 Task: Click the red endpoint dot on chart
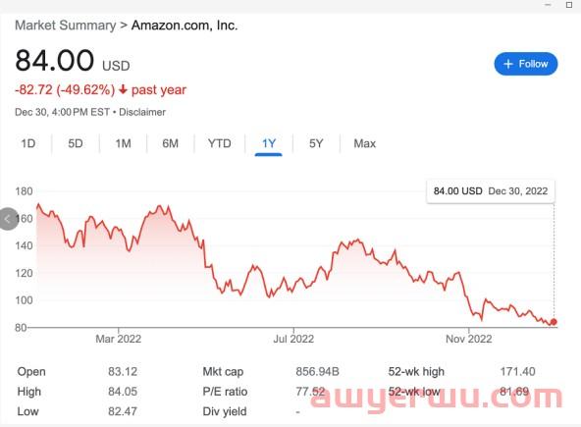coord(554,322)
